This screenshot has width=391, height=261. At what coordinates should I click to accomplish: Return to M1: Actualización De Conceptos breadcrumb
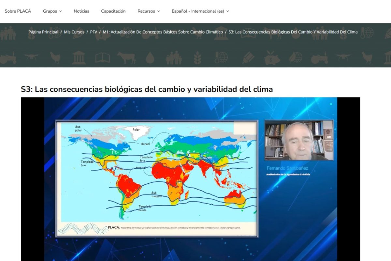[163, 32]
